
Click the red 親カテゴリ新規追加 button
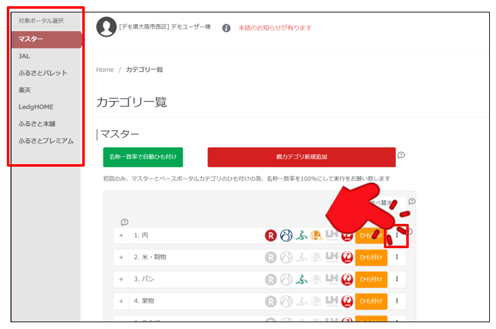point(301,157)
